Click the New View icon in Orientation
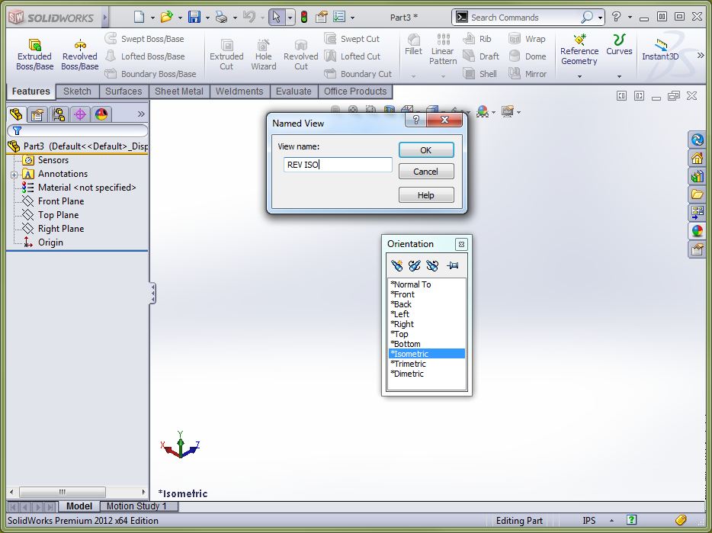Image resolution: width=712 pixels, height=533 pixels. tap(397, 265)
